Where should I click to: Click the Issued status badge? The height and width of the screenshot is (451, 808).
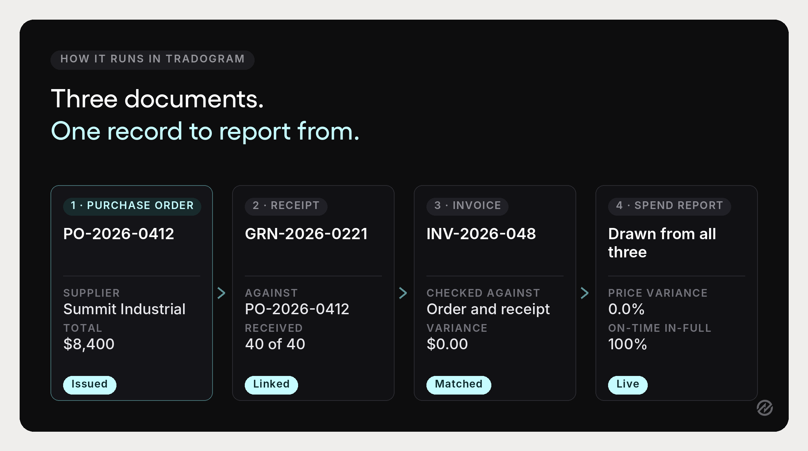pos(90,385)
